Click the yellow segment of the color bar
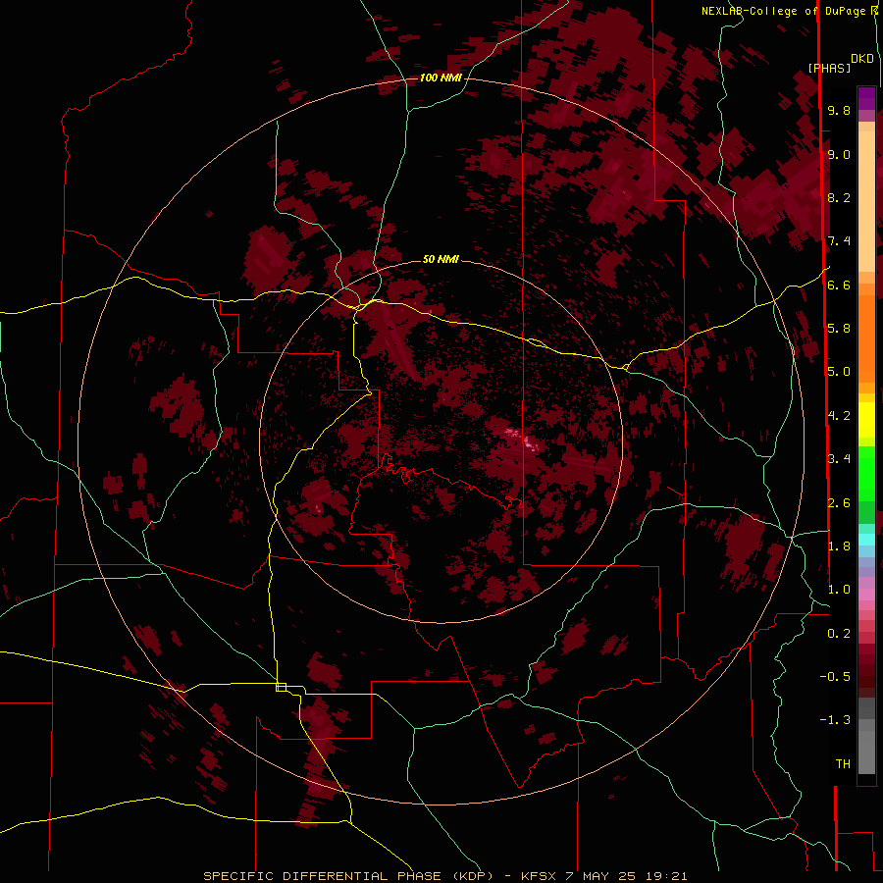 [x=866, y=420]
